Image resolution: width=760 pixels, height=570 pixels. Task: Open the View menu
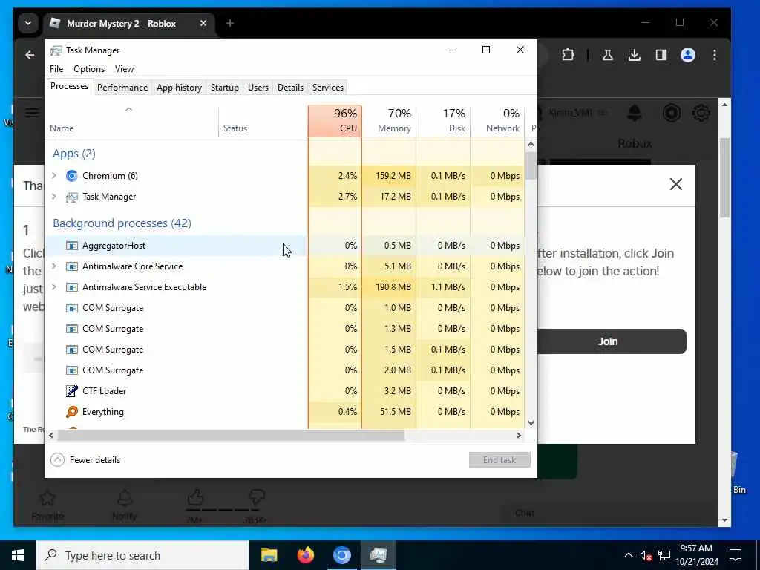[x=124, y=69]
